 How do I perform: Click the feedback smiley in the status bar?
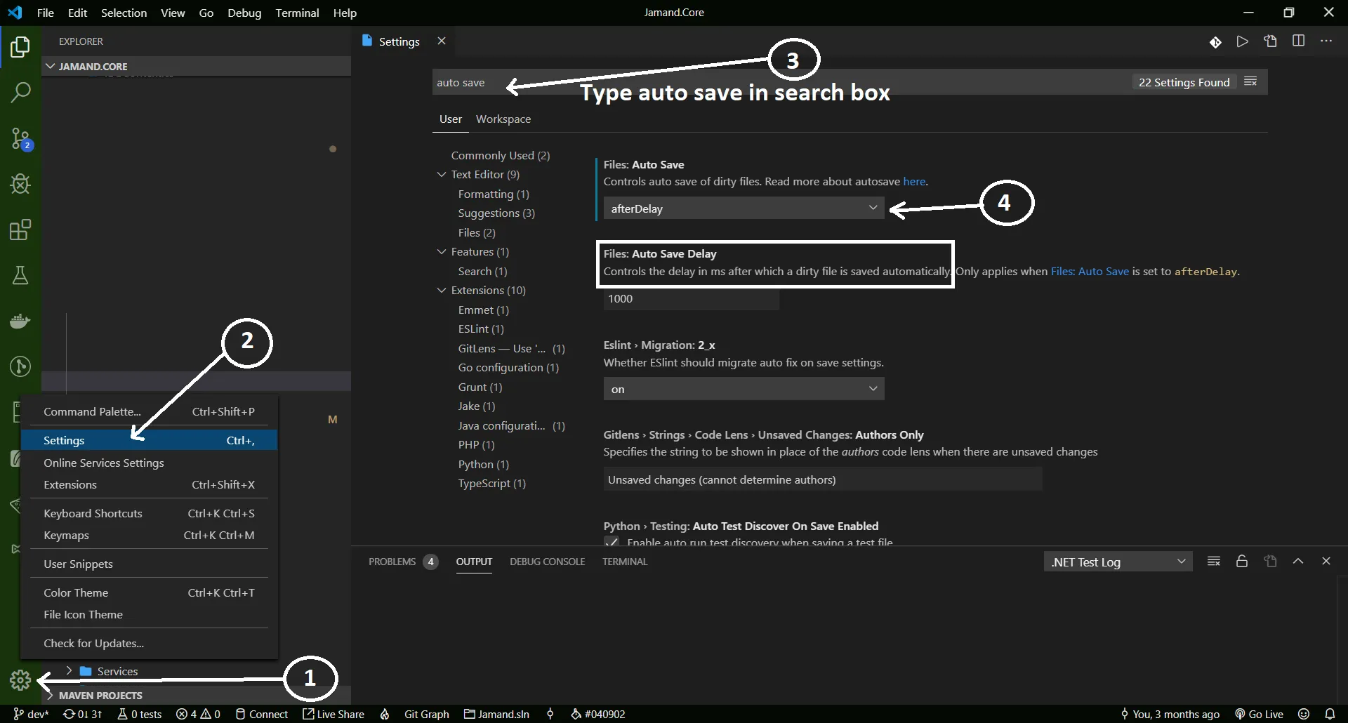point(1304,714)
